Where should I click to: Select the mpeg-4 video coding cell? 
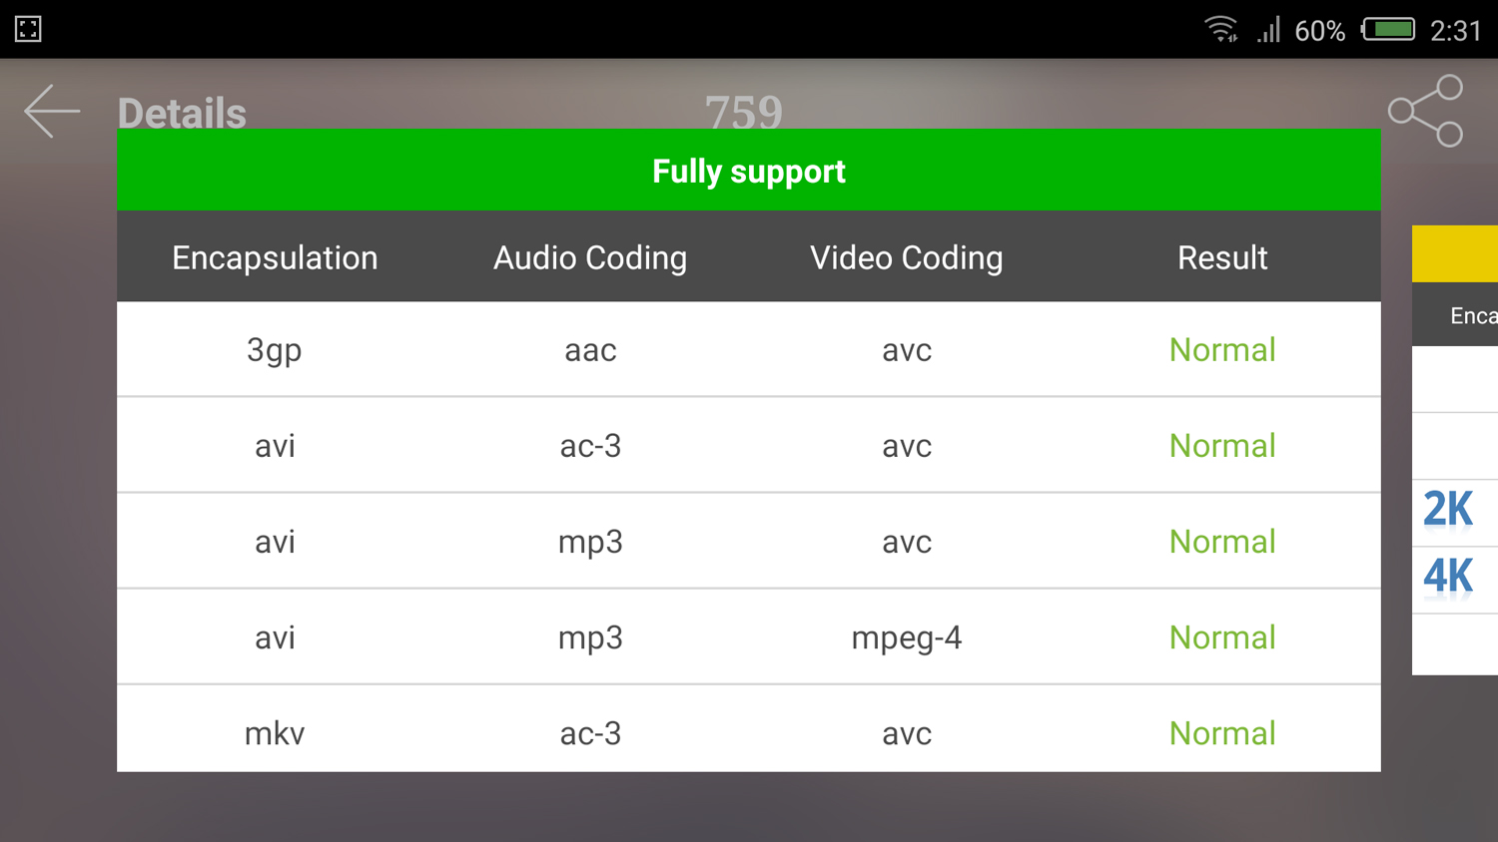click(x=907, y=637)
